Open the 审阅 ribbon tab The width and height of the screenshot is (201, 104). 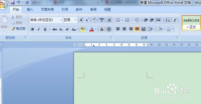(93, 10)
